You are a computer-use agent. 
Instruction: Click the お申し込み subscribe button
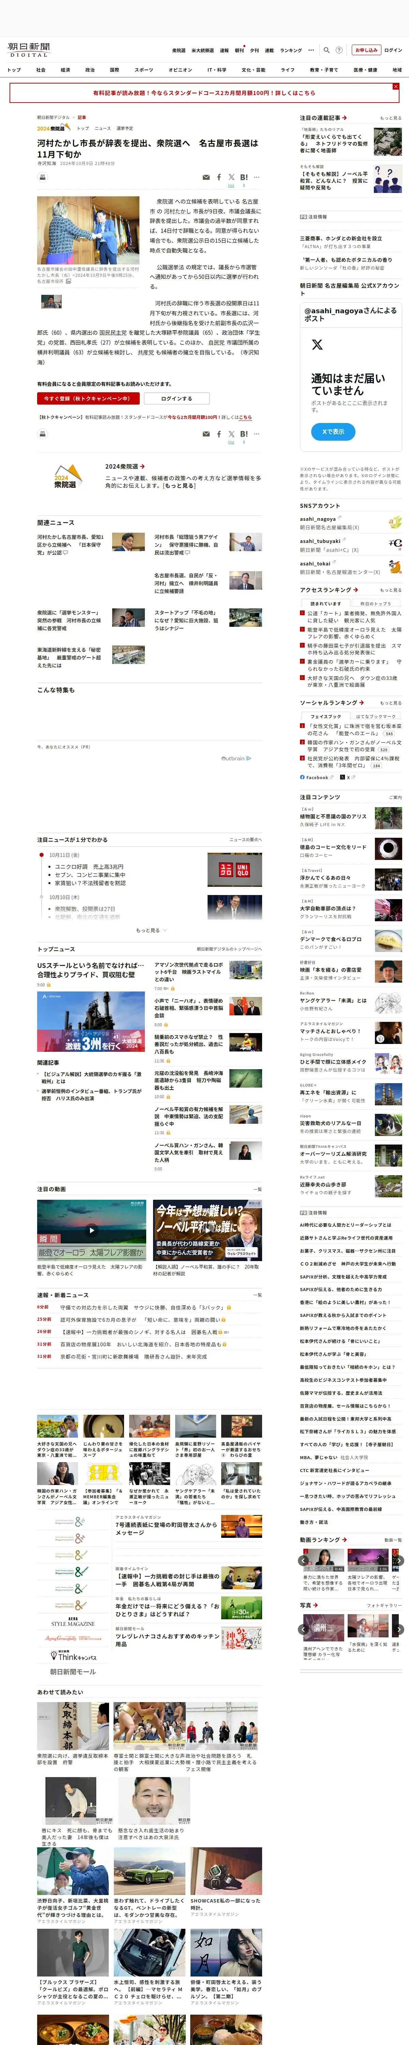pyautogui.click(x=366, y=50)
